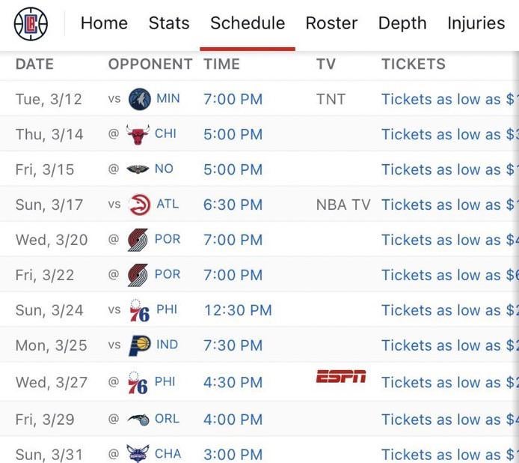519x463 pixels.
Task: Click the 7:30 PM time for IND game
Action: (x=233, y=345)
